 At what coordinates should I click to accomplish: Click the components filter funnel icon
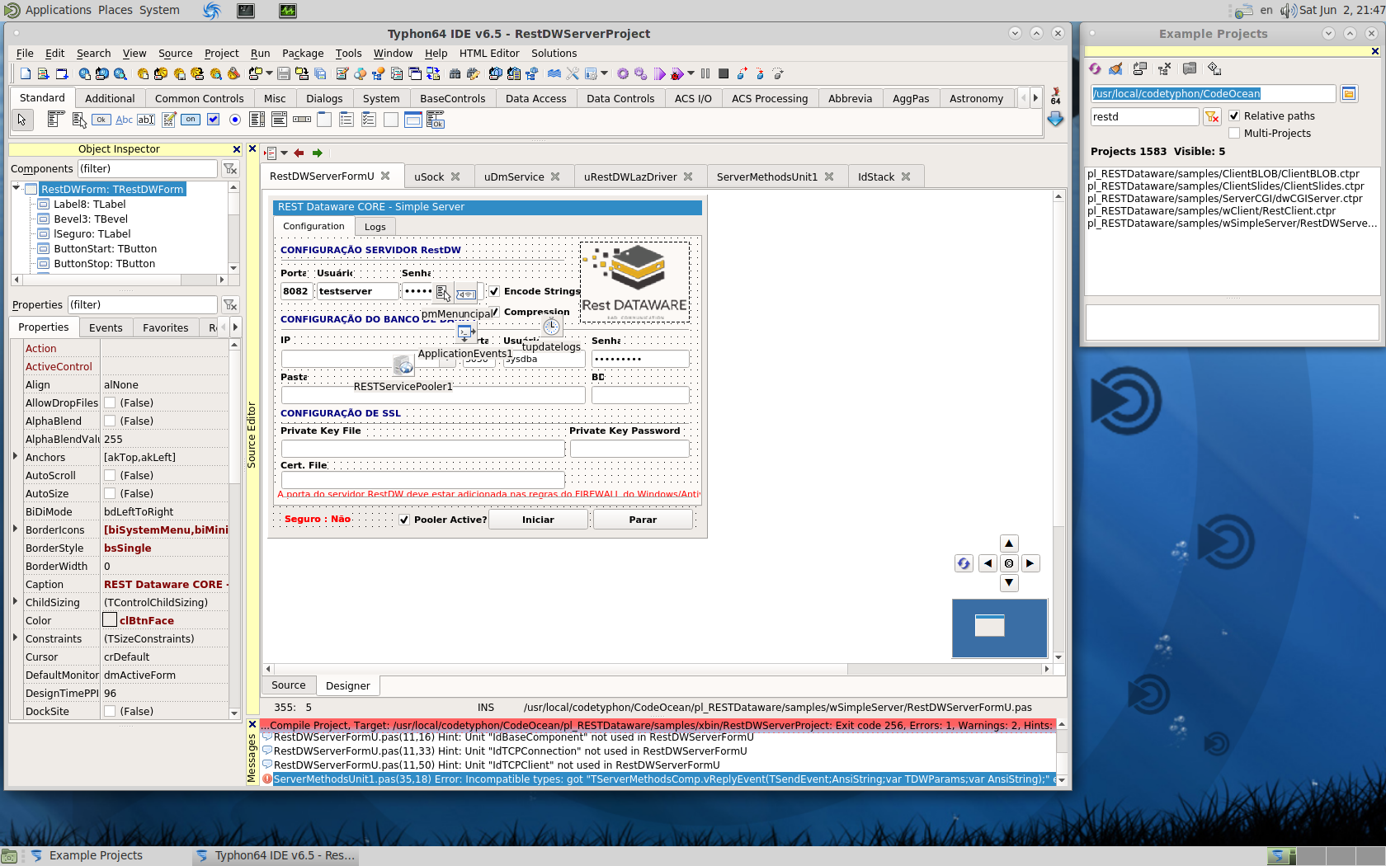click(230, 169)
